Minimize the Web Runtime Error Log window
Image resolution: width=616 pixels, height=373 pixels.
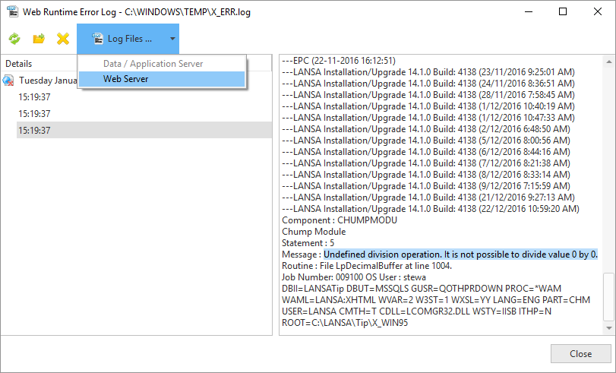click(528, 12)
